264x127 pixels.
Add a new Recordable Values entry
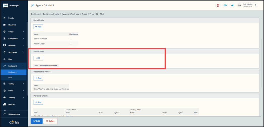(38, 78)
